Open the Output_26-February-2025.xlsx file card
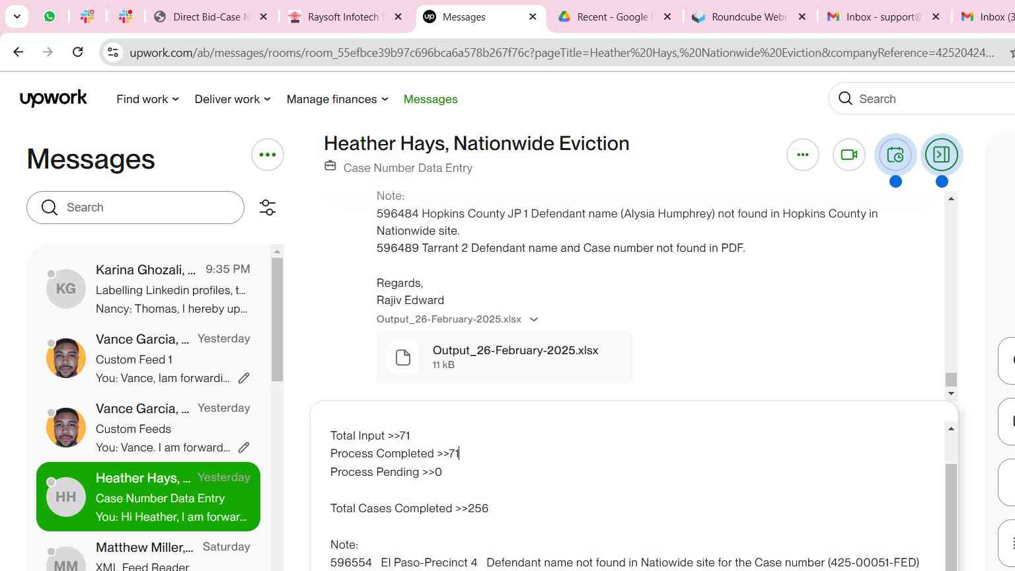This screenshot has height=571, width=1015. (x=504, y=357)
